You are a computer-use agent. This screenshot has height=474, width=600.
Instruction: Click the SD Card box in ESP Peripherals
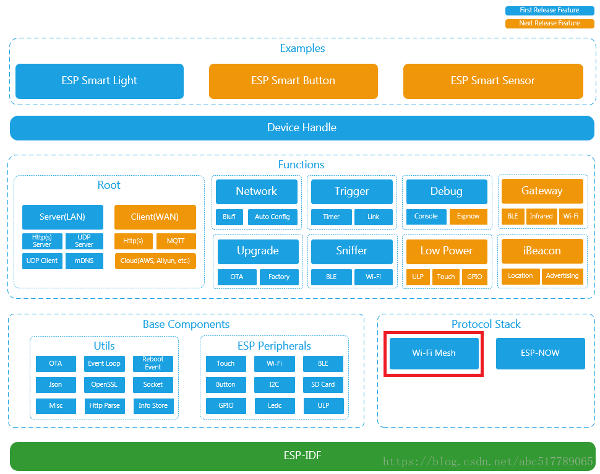point(323,385)
